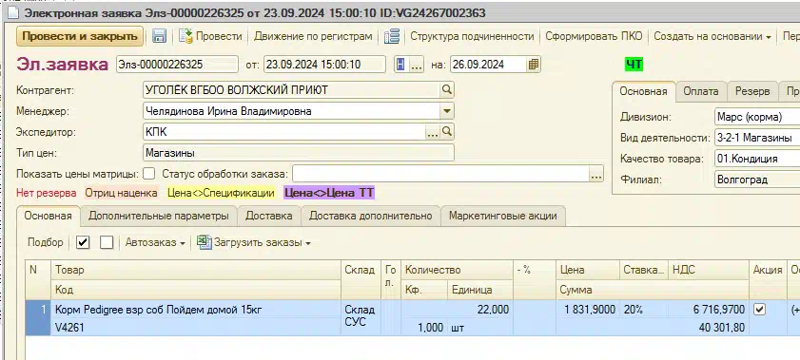Click the ellipsis button in Экспедитор field
This screenshot has height=360, width=800.
433,132
